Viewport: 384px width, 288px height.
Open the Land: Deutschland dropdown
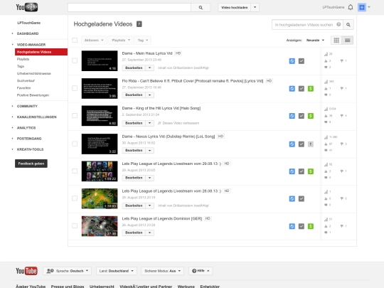point(117,271)
